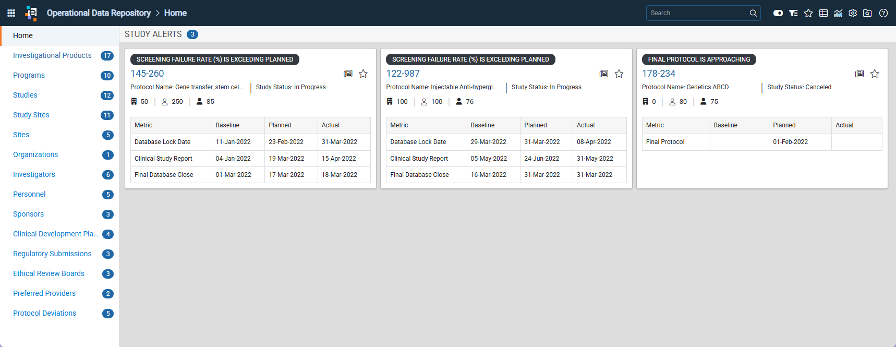Image resolution: width=896 pixels, height=347 pixels.
Task: Open details icon for study 178-234
Action: [859, 74]
